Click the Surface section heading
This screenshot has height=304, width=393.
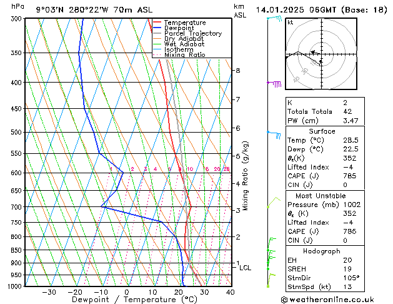click(322, 131)
